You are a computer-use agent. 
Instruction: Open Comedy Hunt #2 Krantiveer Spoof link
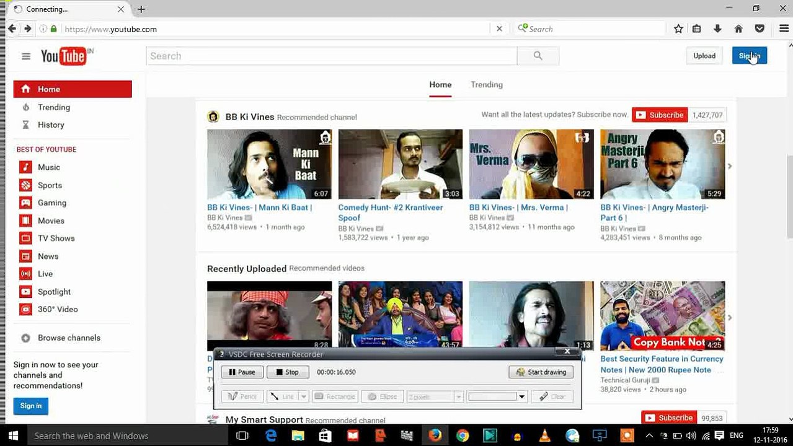pyautogui.click(x=391, y=212)
